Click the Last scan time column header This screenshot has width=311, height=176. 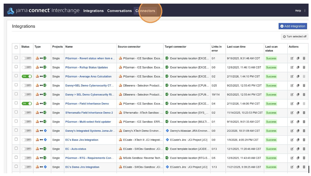coord(236,47)
